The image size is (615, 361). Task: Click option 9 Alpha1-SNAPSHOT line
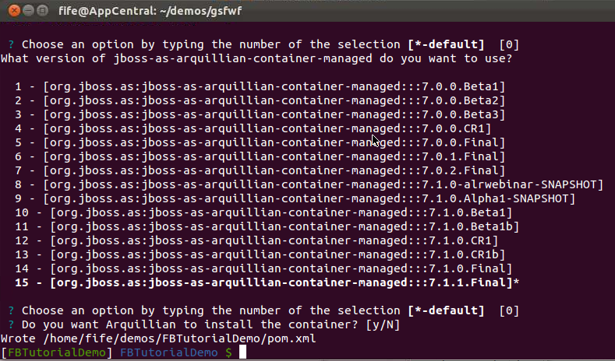[x=295, y=198]
